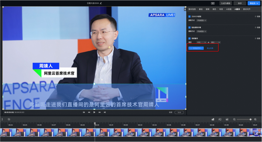Viewport: 262px width, 142px height.
Task: Play the video preview
Action: (x=94, y=112)
